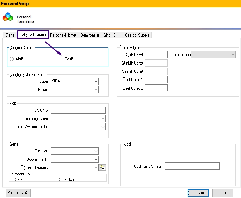
Task: Open the Giriş - Çıkış tab
Action: pyautogui.click(x=112, y=35)
